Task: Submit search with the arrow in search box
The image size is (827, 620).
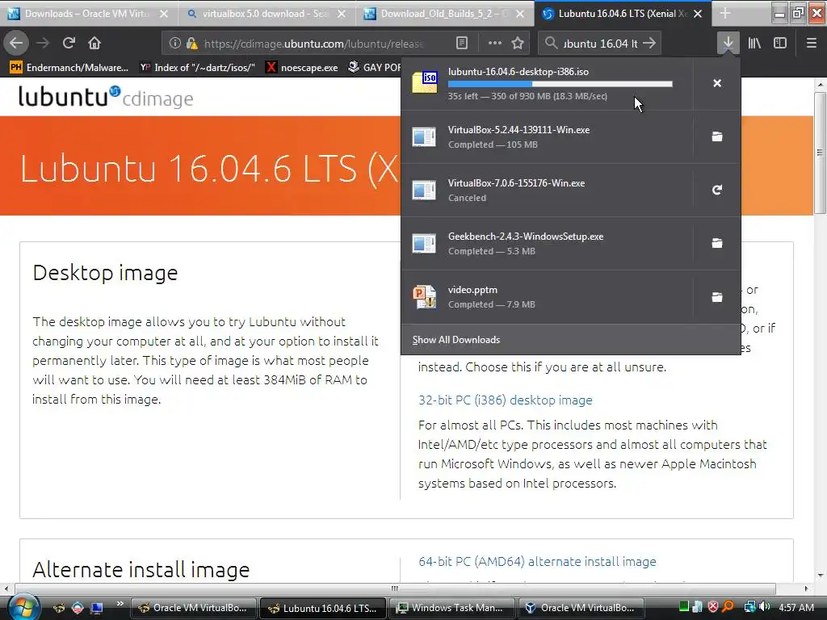Action: (x=650, y=44)
